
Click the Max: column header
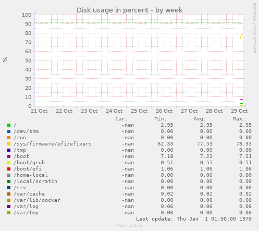pos(239,119)
